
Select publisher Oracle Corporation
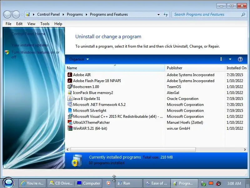click(182, 99)
